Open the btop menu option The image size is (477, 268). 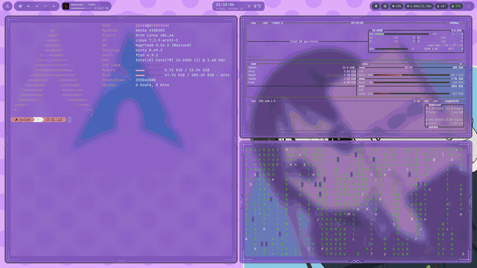(x=265, y=23)
